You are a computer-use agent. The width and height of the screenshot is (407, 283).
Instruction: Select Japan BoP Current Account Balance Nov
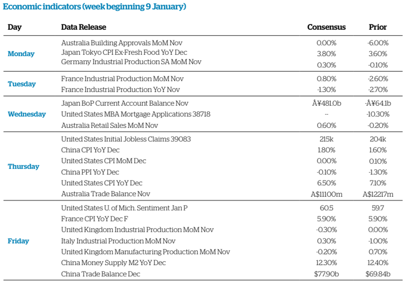click(x=125, y=103)
